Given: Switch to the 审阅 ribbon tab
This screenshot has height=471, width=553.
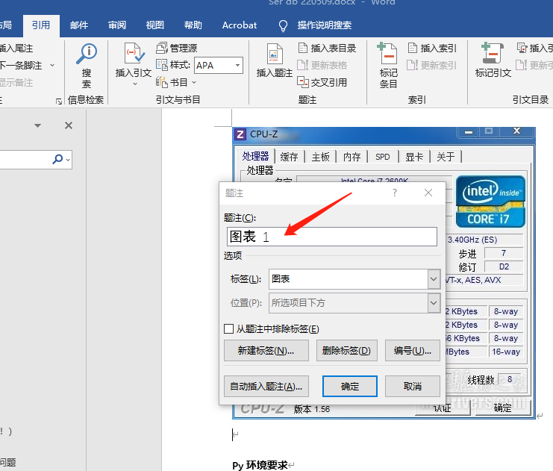Looking at the screenshot, I should click(117, 25).
